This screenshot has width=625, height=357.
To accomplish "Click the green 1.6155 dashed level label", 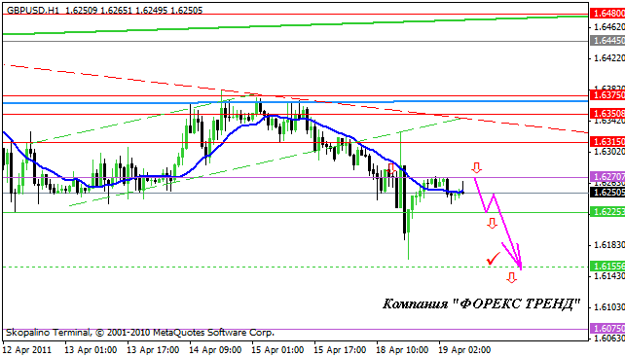I will click(607, 267).
